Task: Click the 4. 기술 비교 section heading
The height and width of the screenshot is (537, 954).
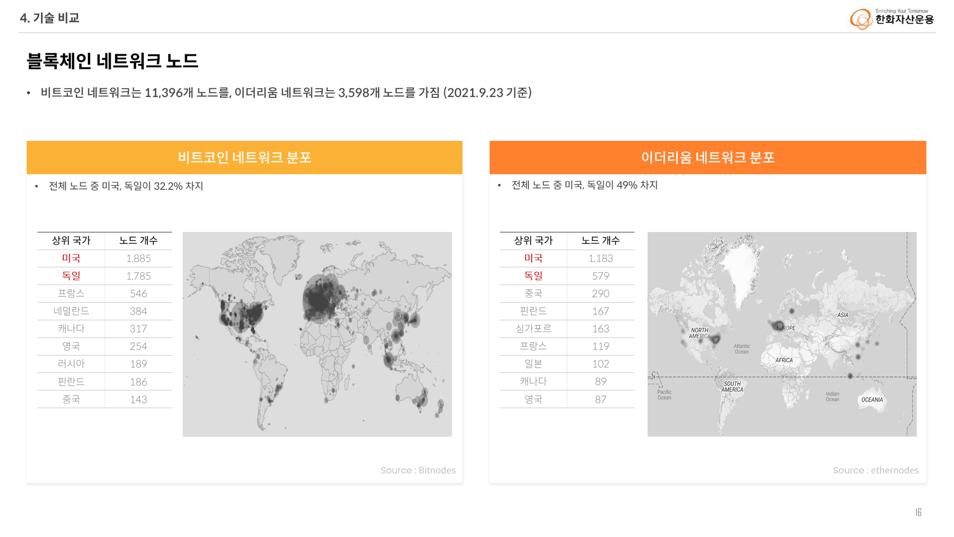Action: coord(50,18)
